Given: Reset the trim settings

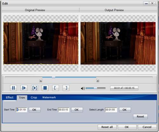Looking at the screenshot, I should (140, 116).
